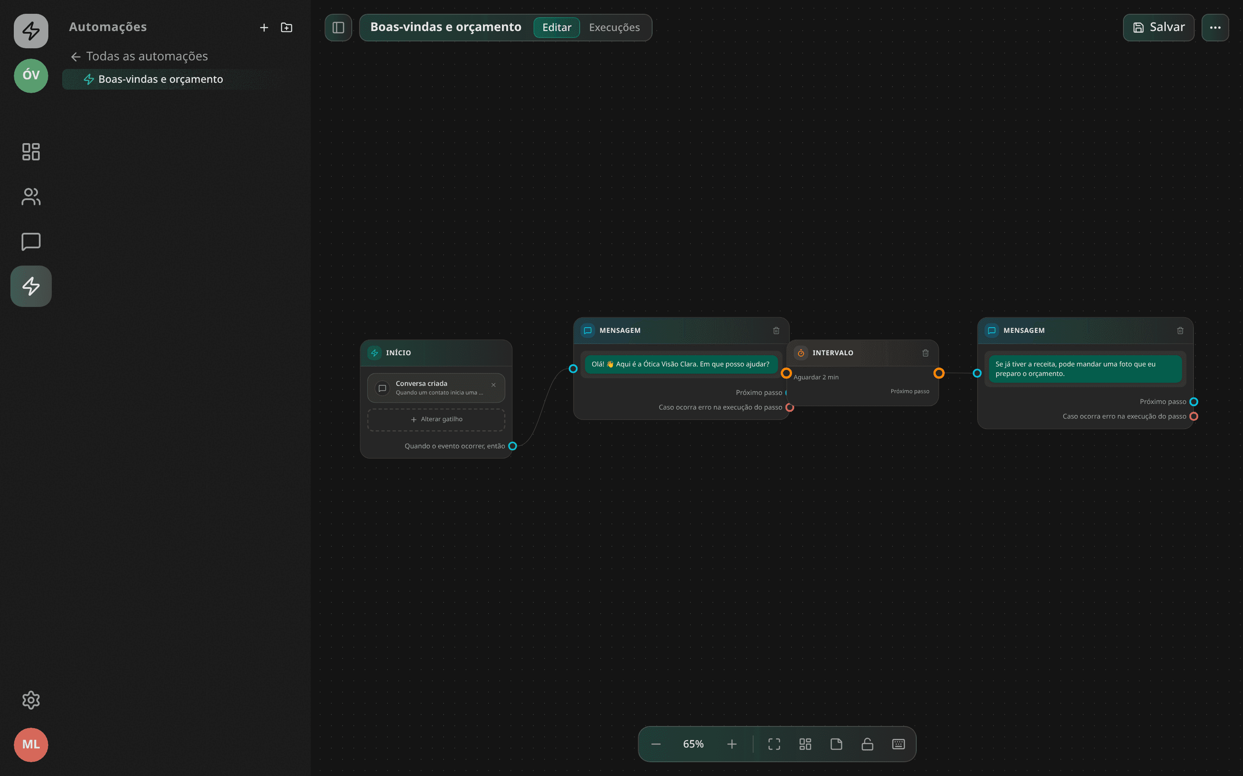Image resolution: width=1243 pixels, height=776 pixels.
Task: Click the Intervalo node orange output connector
Action: click(939, 373)
